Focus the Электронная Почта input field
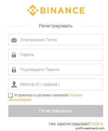Viewport: 108px width, 131px height. pyautogui.click(x=56, y=40)
